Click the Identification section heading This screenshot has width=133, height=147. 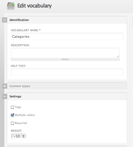[x=19, y=20]
